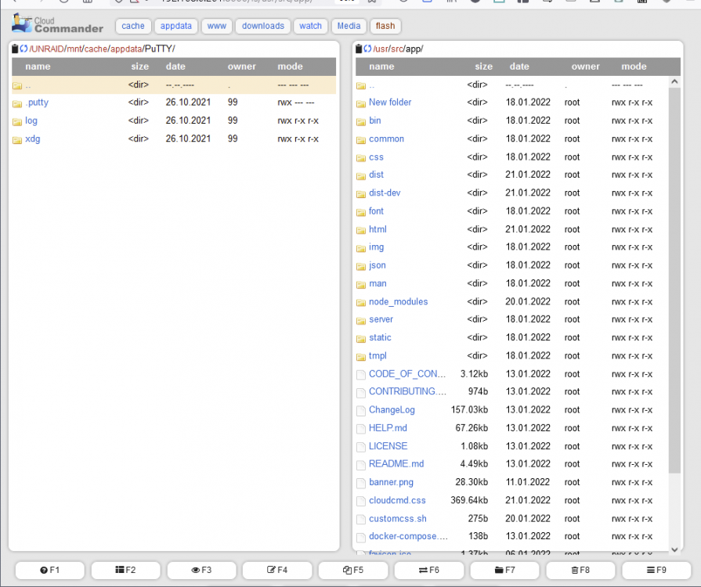Viewport: 701px width, 587px height.
Task: Open help with the F1 button
Action: point(49,570)
